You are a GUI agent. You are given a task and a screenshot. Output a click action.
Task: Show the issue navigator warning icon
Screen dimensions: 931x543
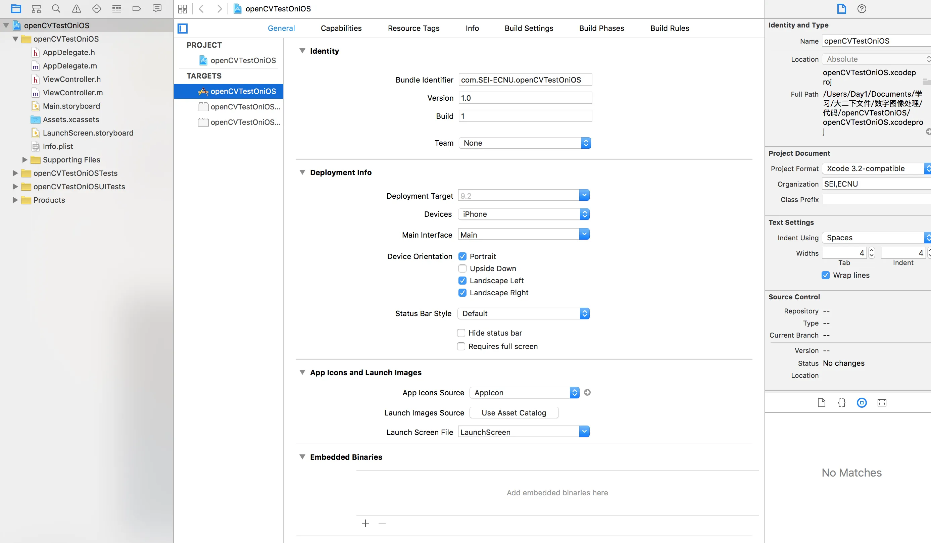point(77,8)
